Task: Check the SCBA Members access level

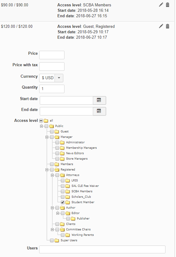Action: point(63,191)
